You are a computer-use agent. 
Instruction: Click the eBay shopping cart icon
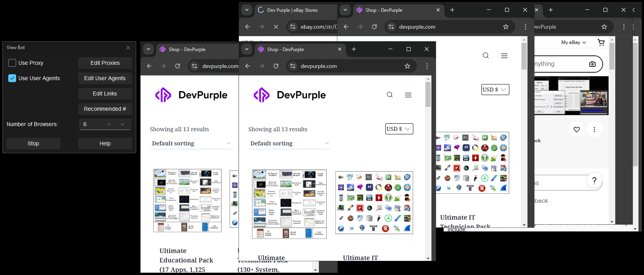tap(601, 42)
